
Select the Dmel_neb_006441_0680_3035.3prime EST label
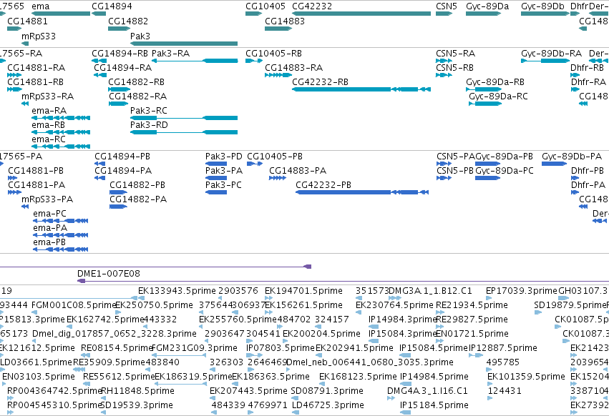click(370, 362)
